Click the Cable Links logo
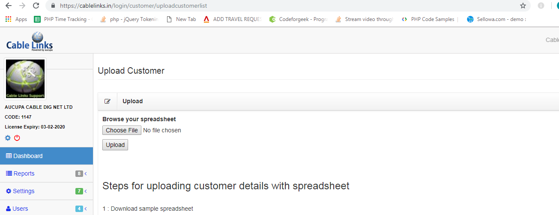The width and height of the screenshot is (559, 215). click(30, 42)
